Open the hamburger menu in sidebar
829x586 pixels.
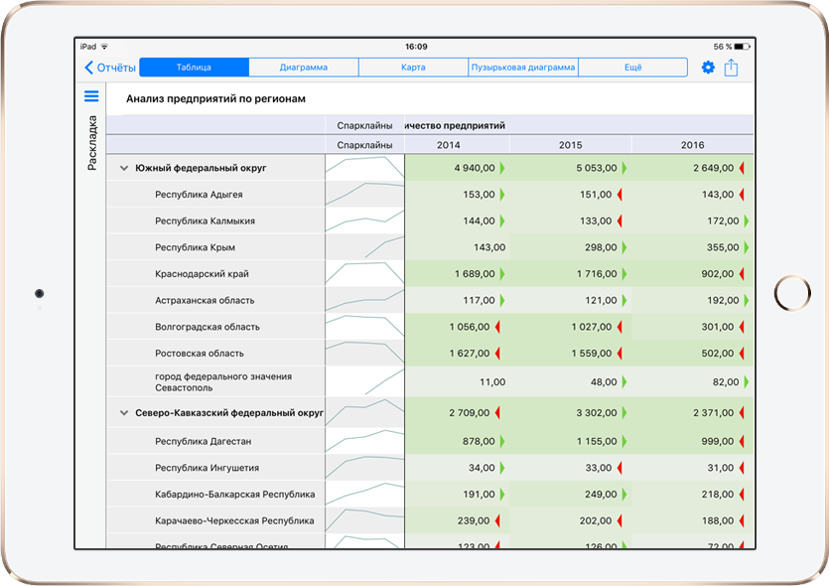pos(91,96)
